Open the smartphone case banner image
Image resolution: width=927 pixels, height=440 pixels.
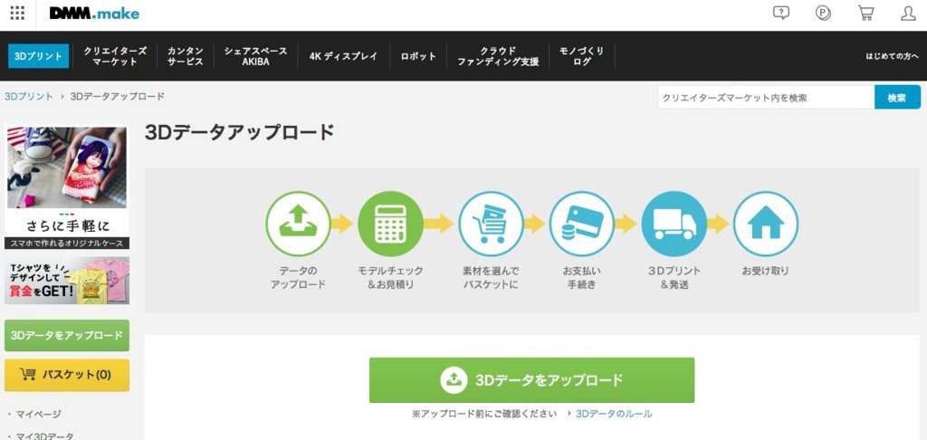67,187
